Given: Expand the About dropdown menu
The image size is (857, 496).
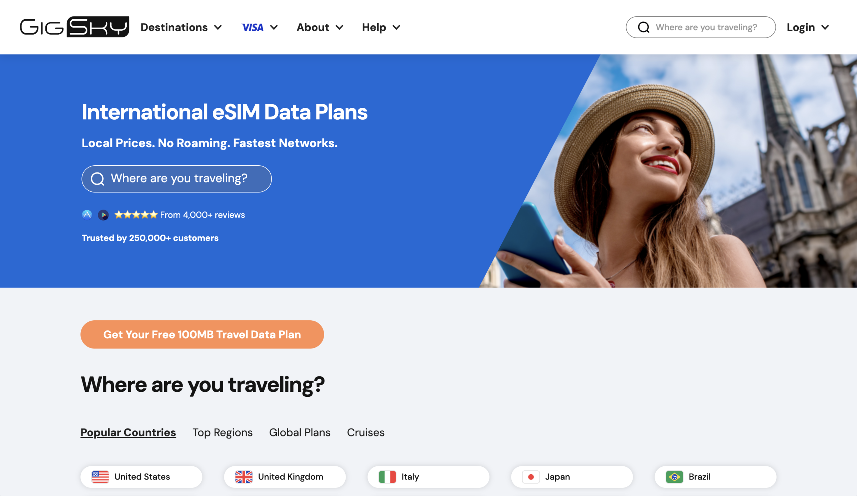Looking at the screenshot, I should pos(319,26).
